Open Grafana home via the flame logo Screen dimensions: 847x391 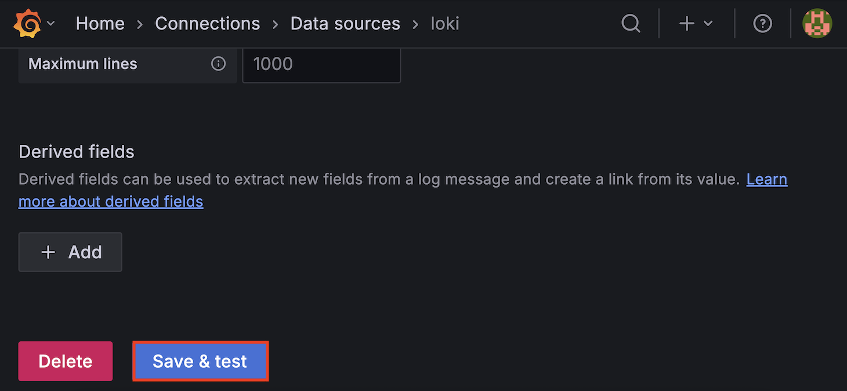pyautogui.click(x=26, y=23)
